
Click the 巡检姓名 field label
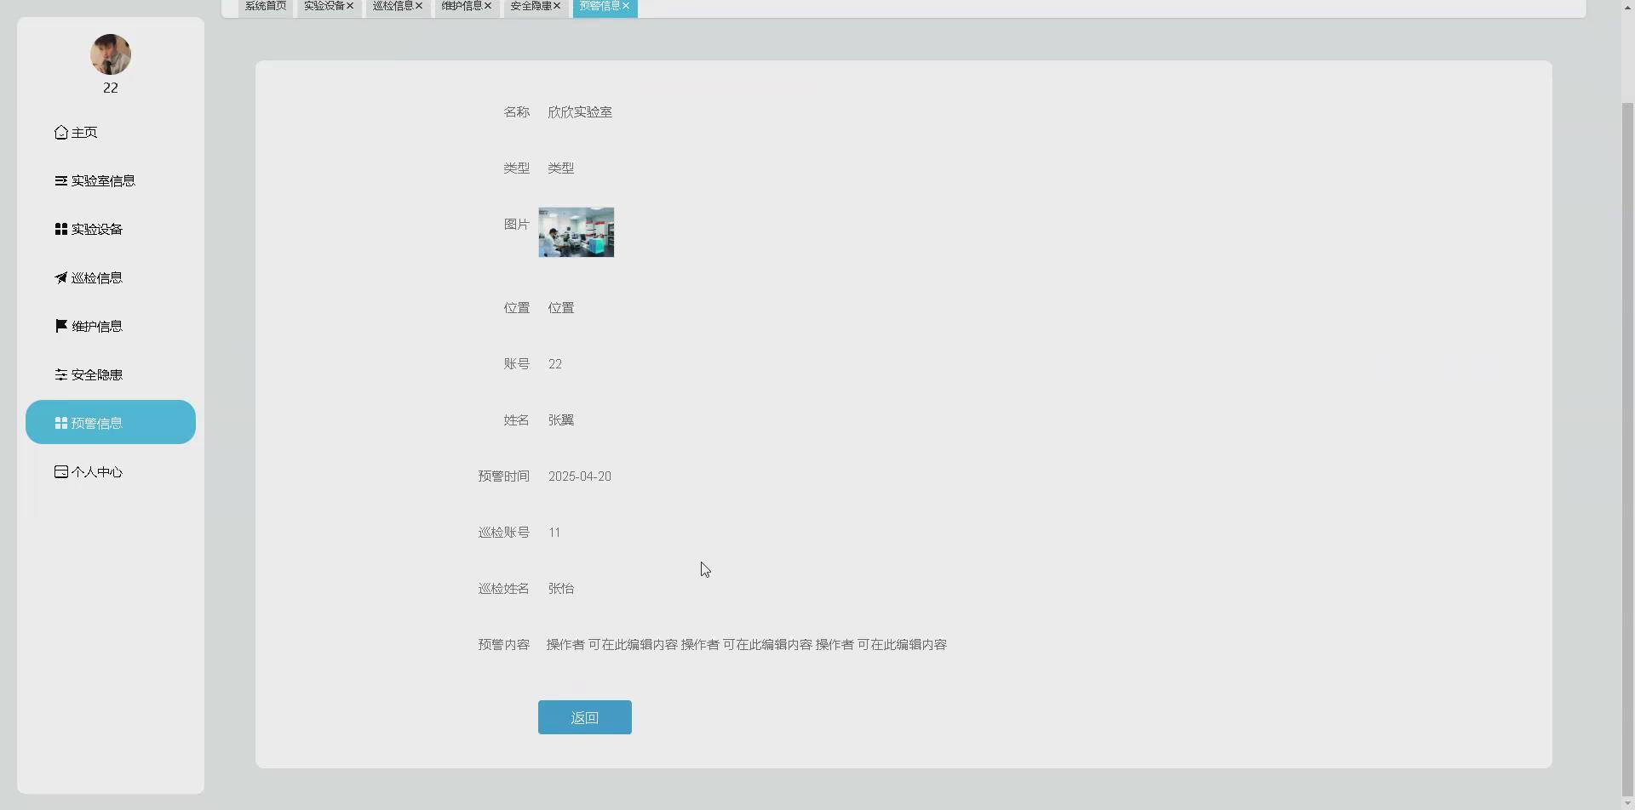[x=504, y=589]
